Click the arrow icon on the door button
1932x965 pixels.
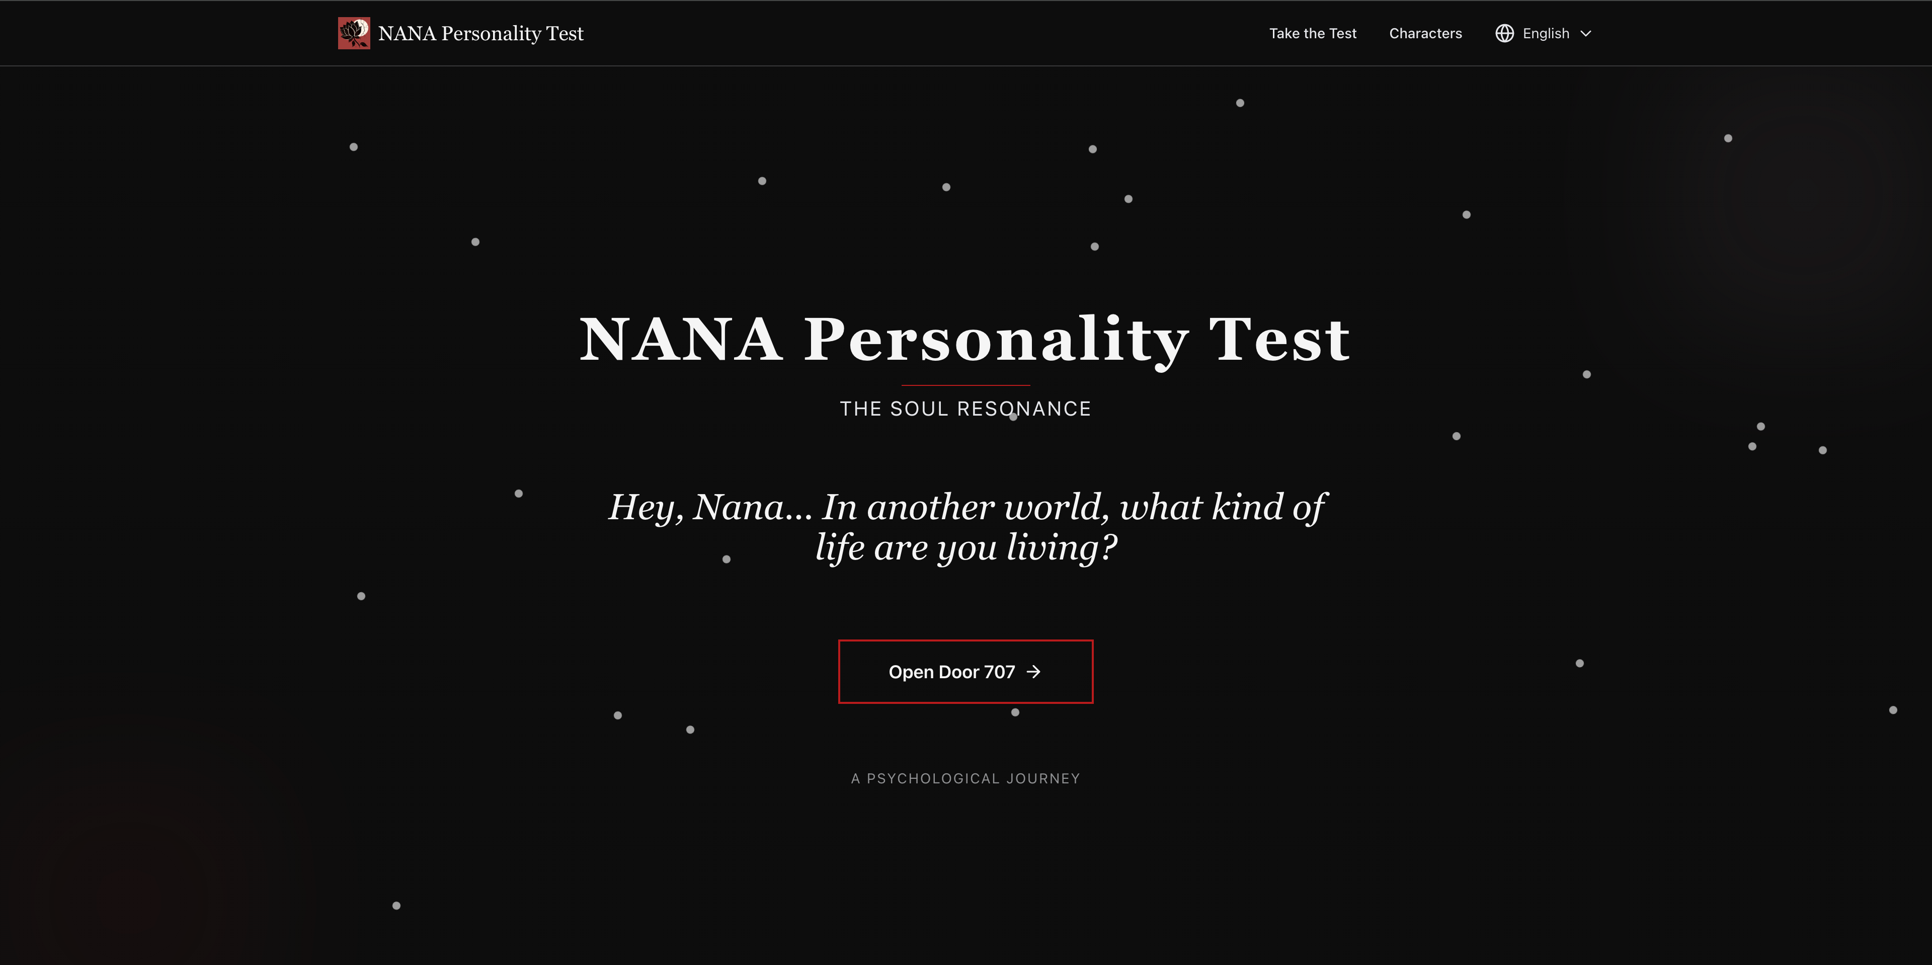point(1035,672)
